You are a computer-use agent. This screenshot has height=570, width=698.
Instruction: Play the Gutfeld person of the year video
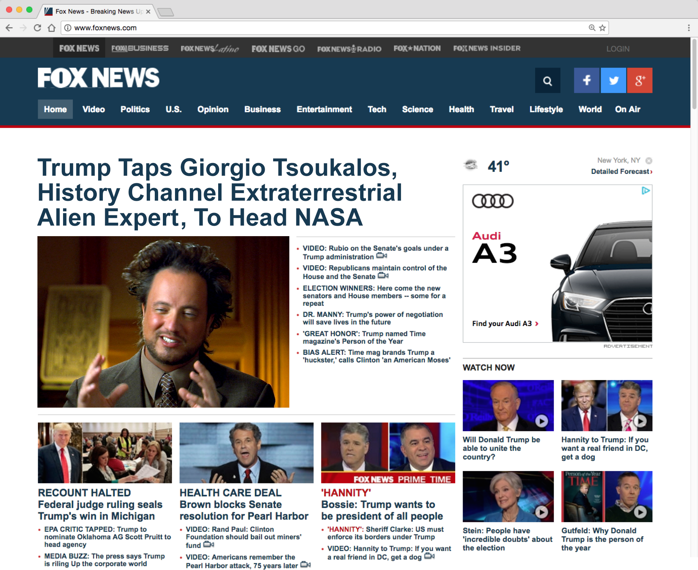coord(640,512)
